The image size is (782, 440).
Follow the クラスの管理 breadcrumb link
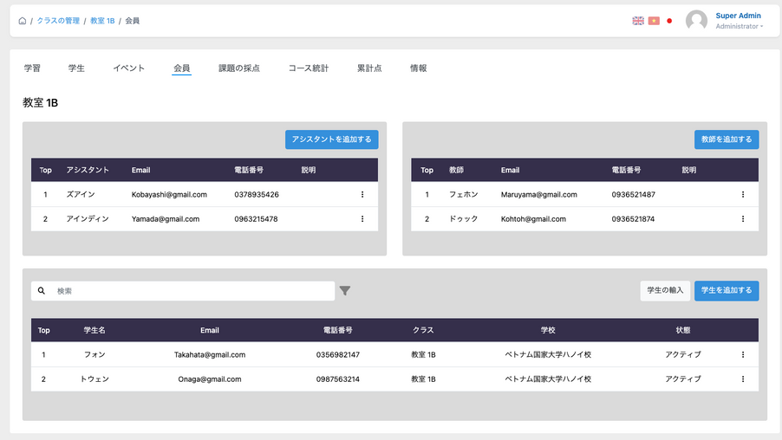(57, 21)
